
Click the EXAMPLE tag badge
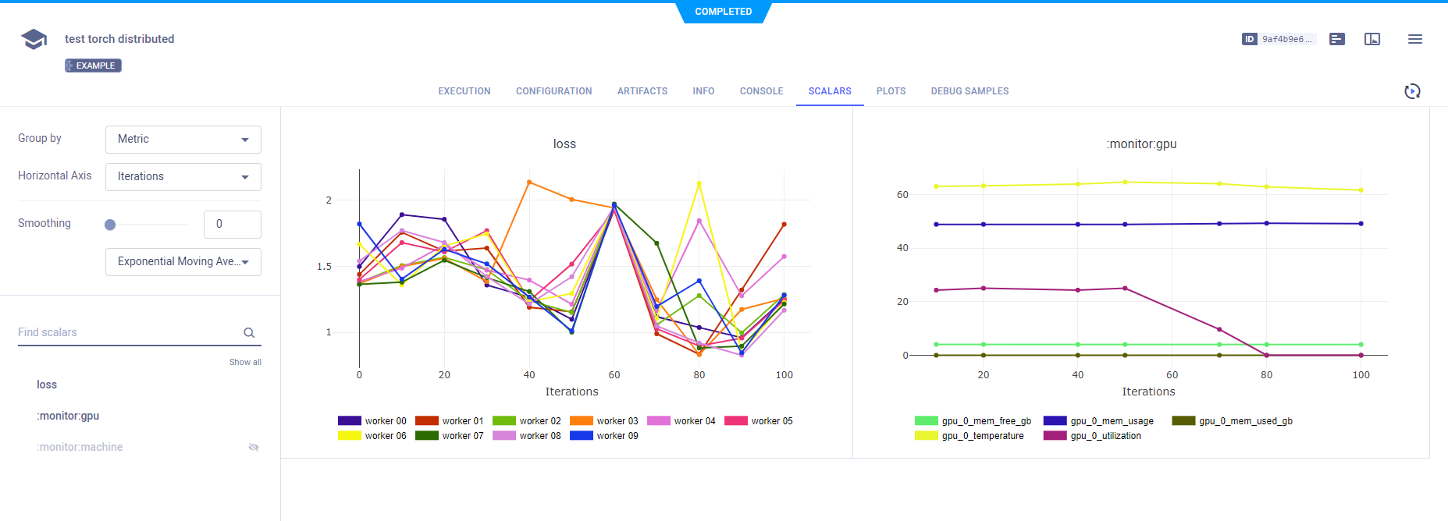pos(93,66)
